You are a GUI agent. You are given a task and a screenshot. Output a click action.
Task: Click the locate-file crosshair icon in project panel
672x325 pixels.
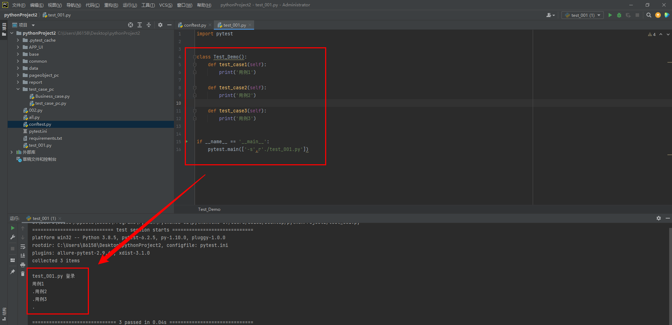131,25
